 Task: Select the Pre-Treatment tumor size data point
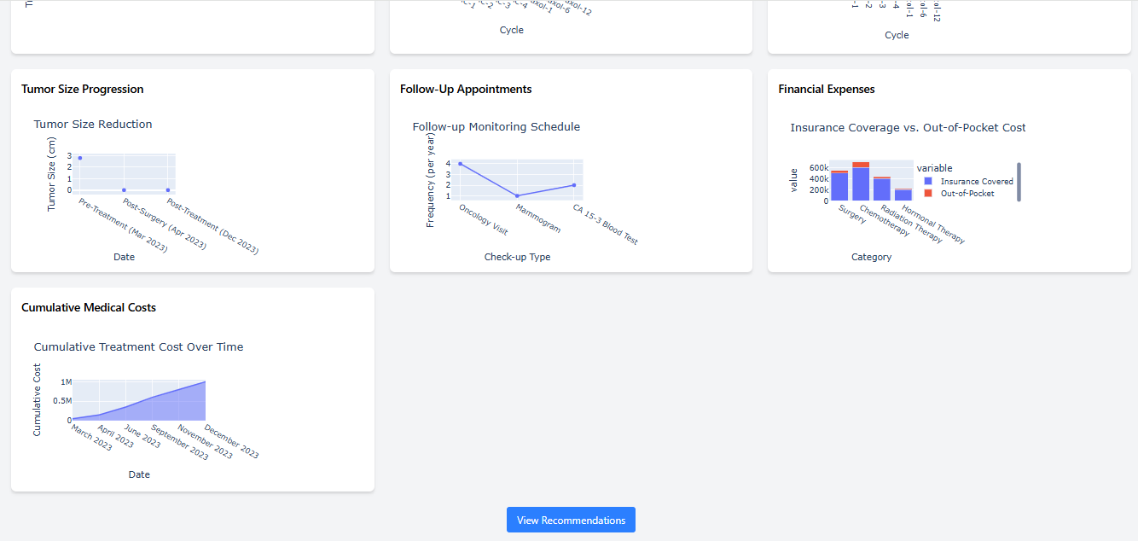point(80,158)
